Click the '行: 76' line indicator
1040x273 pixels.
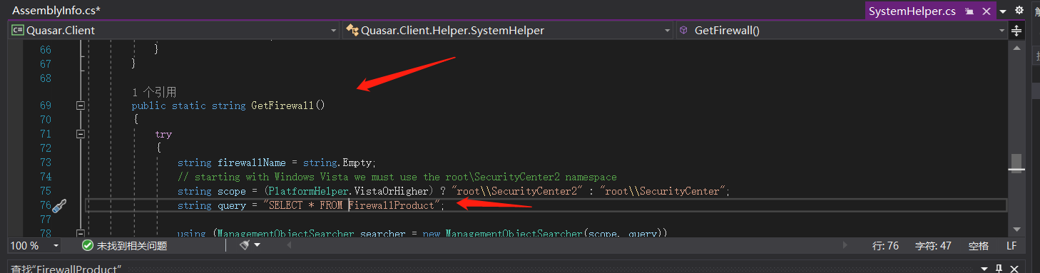click(x=886, y=246)
